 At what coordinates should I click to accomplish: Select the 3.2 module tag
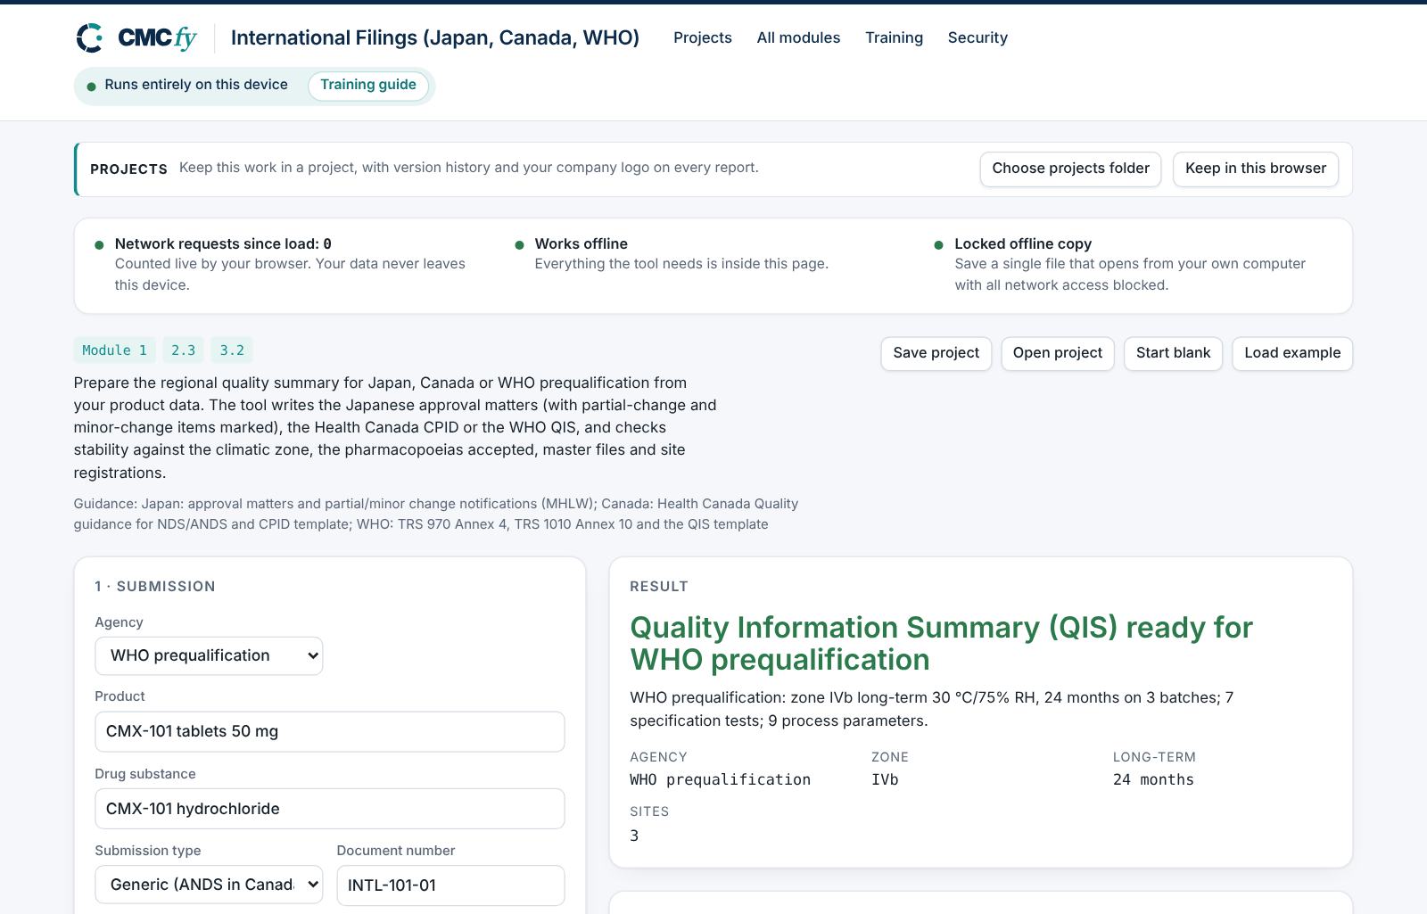(232, 350)
